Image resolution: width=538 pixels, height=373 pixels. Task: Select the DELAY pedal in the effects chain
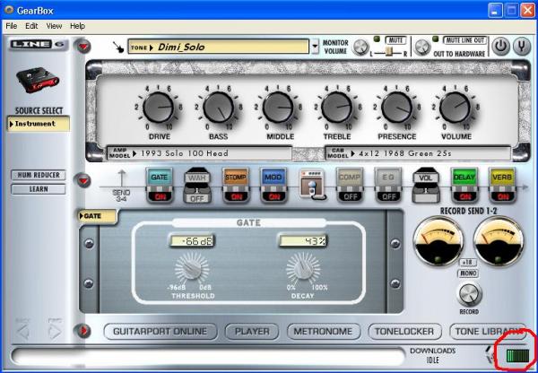tap(464, 178)
